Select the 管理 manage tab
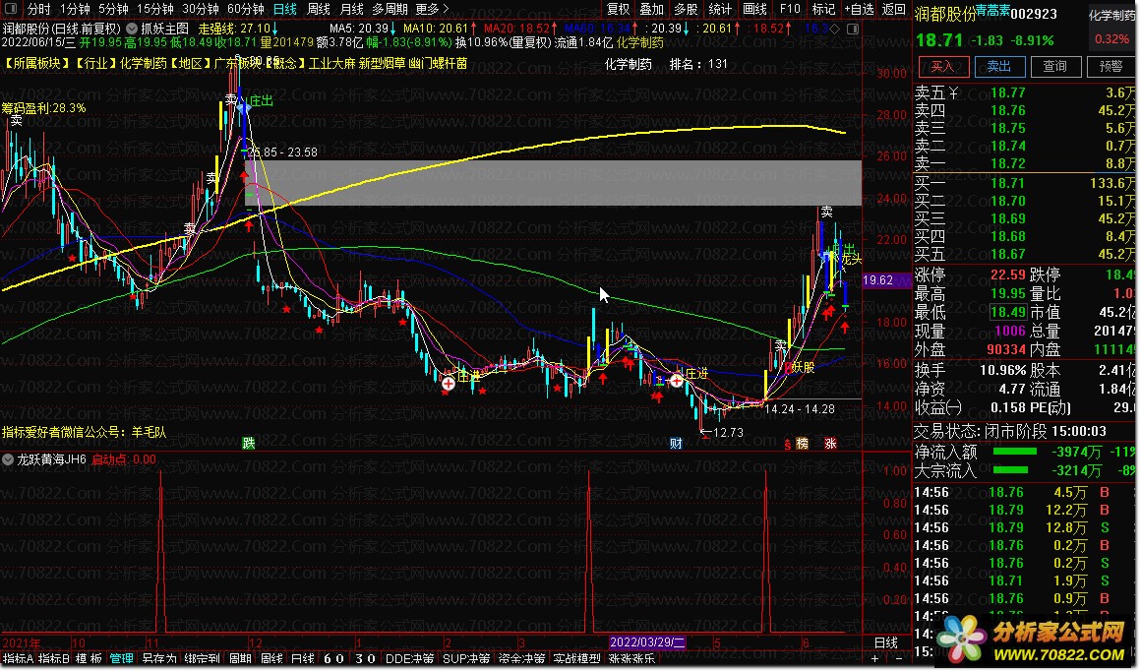The height and width of the screenshot is (671, 1141). tap(122, 659)
